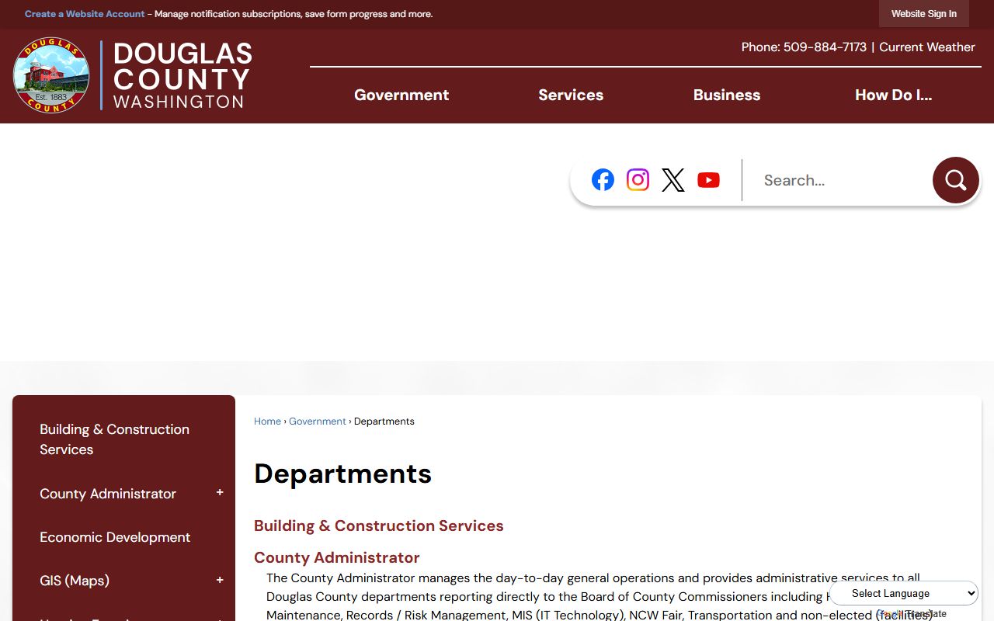Open the Select Language dropdown
The image size is (994, 621).
click(x=905, y=593)
